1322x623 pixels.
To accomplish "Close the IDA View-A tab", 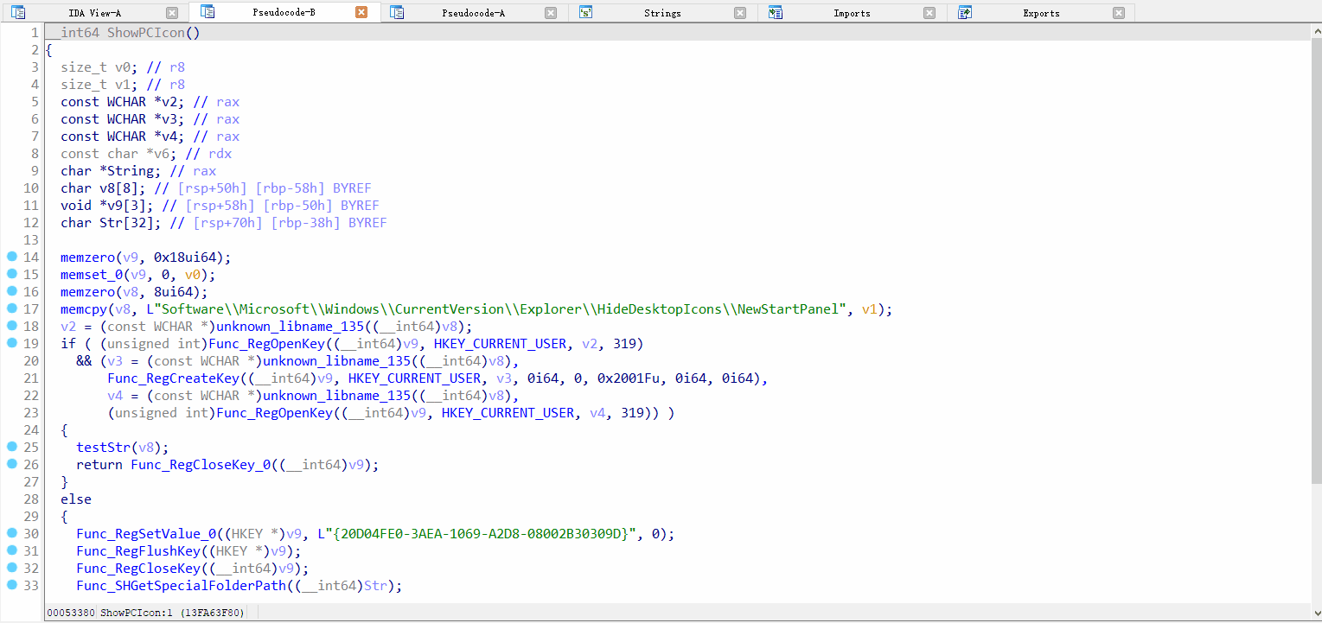I will click(x=172, y=13).
